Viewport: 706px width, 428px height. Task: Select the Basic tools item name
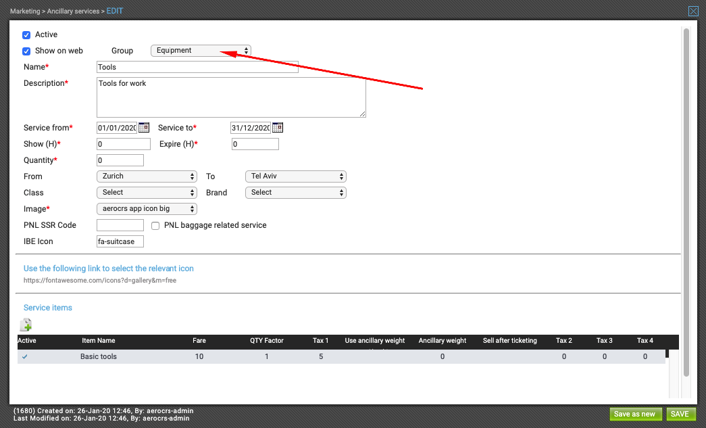[99, 356]
